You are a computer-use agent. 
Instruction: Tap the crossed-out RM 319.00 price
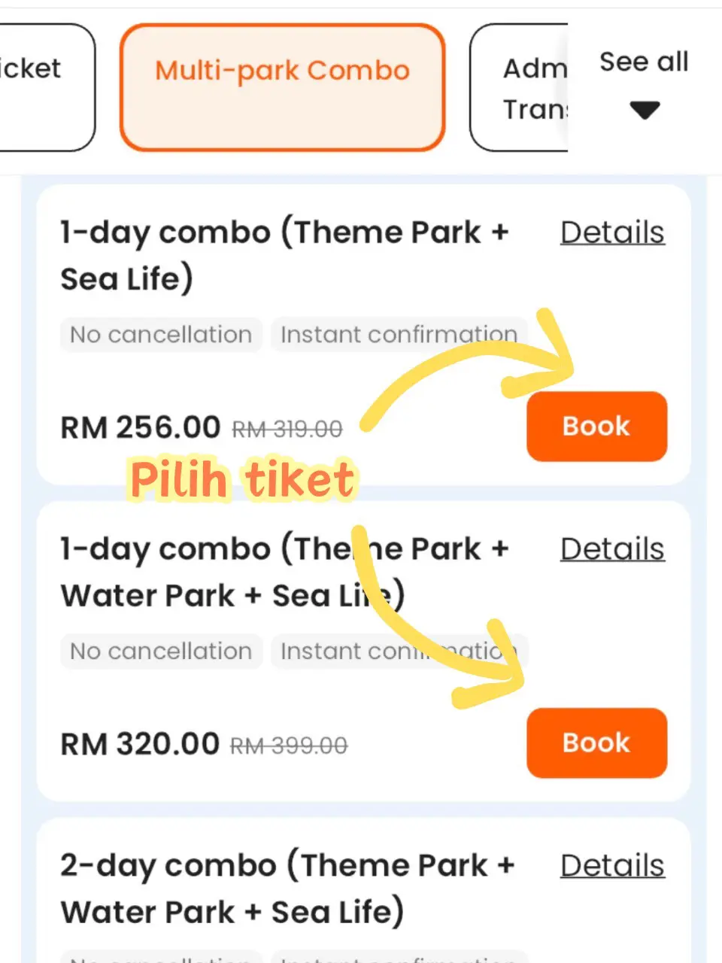[x=287, y=430]
